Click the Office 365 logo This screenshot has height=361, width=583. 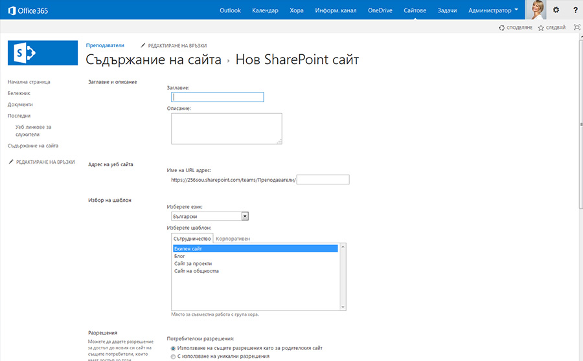[29, 10]
